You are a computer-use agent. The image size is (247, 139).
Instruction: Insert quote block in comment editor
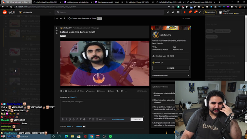(100, 119)
